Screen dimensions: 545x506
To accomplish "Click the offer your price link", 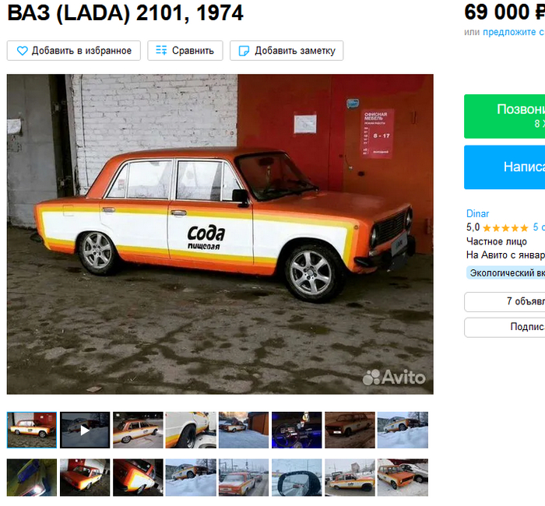I will 514,32.
